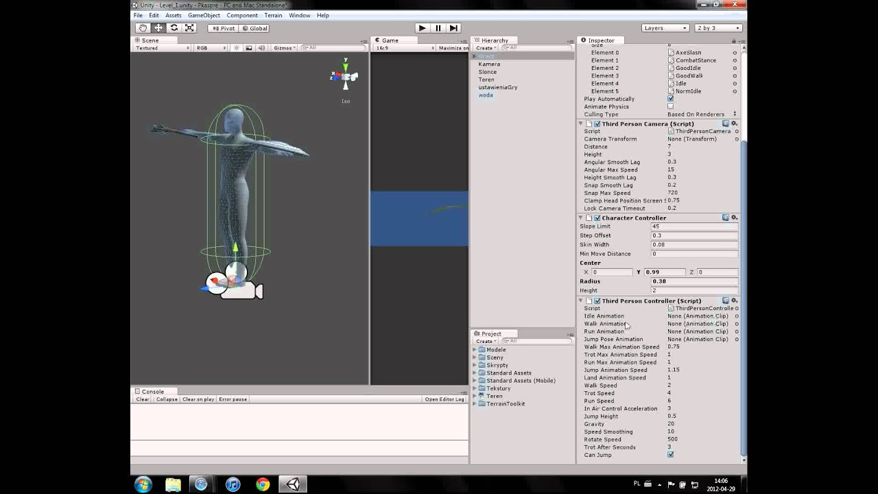Open the Component menu

coord(242,15)
